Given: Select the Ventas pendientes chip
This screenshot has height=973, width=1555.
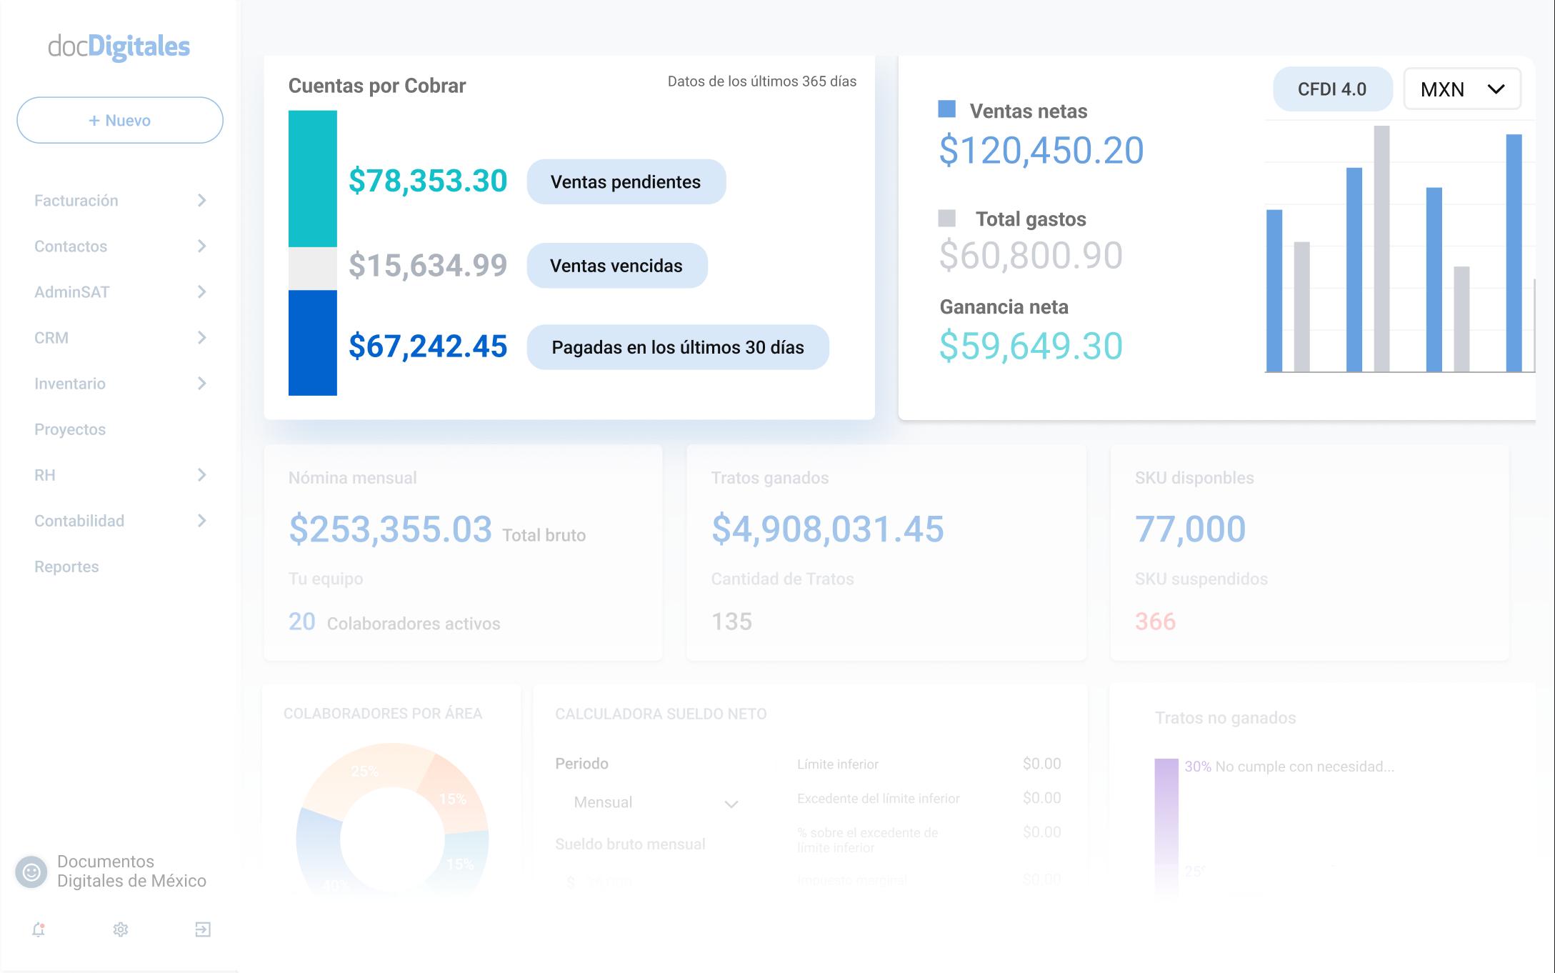Looking at the screenshot, I should 626,182.
